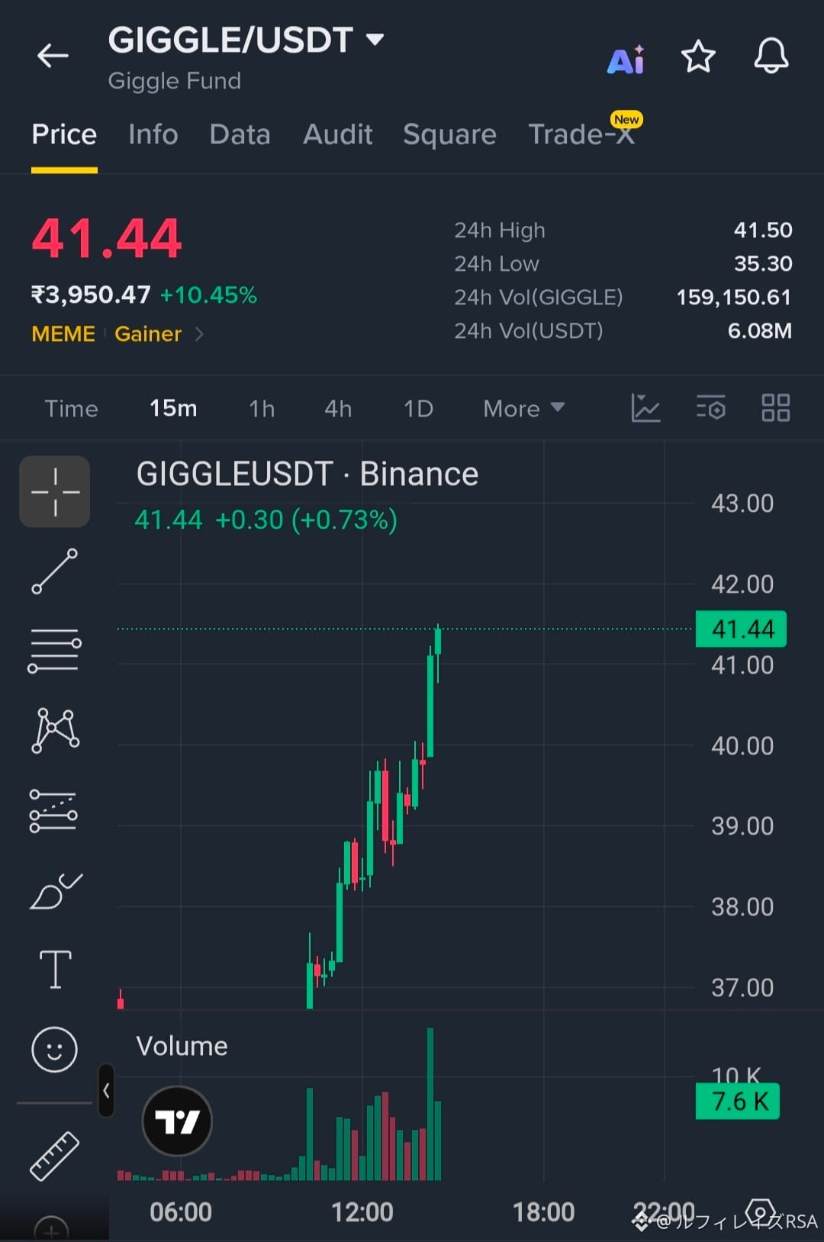Switch to the Square tab
The height and width of the screenshot is (1242, 824).
point(449,134)
